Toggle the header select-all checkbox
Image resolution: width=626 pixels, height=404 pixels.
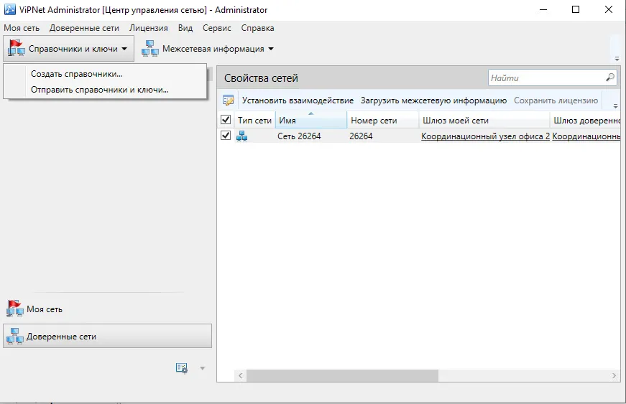click(x=226, y=120)
